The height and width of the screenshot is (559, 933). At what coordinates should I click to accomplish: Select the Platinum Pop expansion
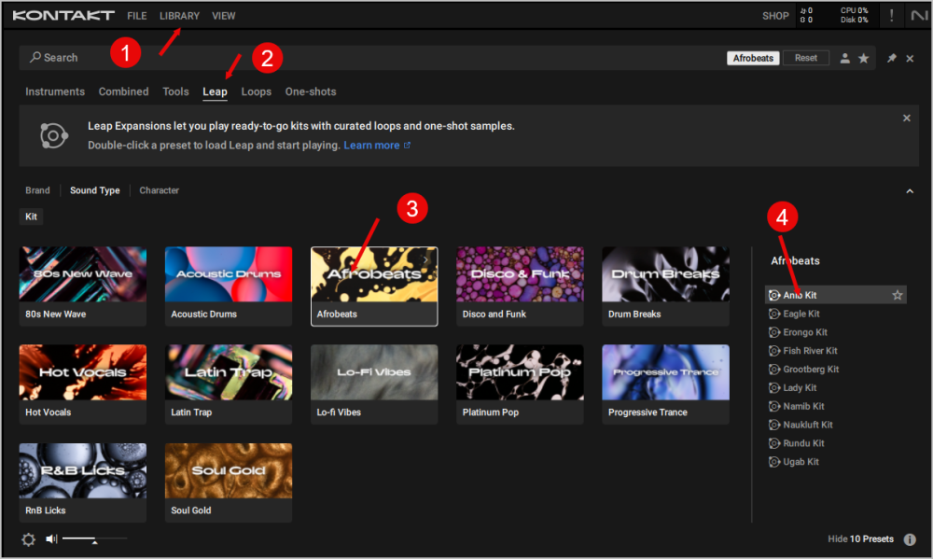coord(520,384)
